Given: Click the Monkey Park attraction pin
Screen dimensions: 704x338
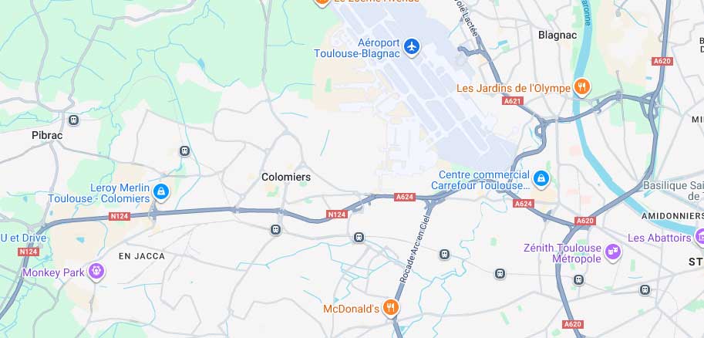Looking at the screenshot, I should [x=96, y=271].
